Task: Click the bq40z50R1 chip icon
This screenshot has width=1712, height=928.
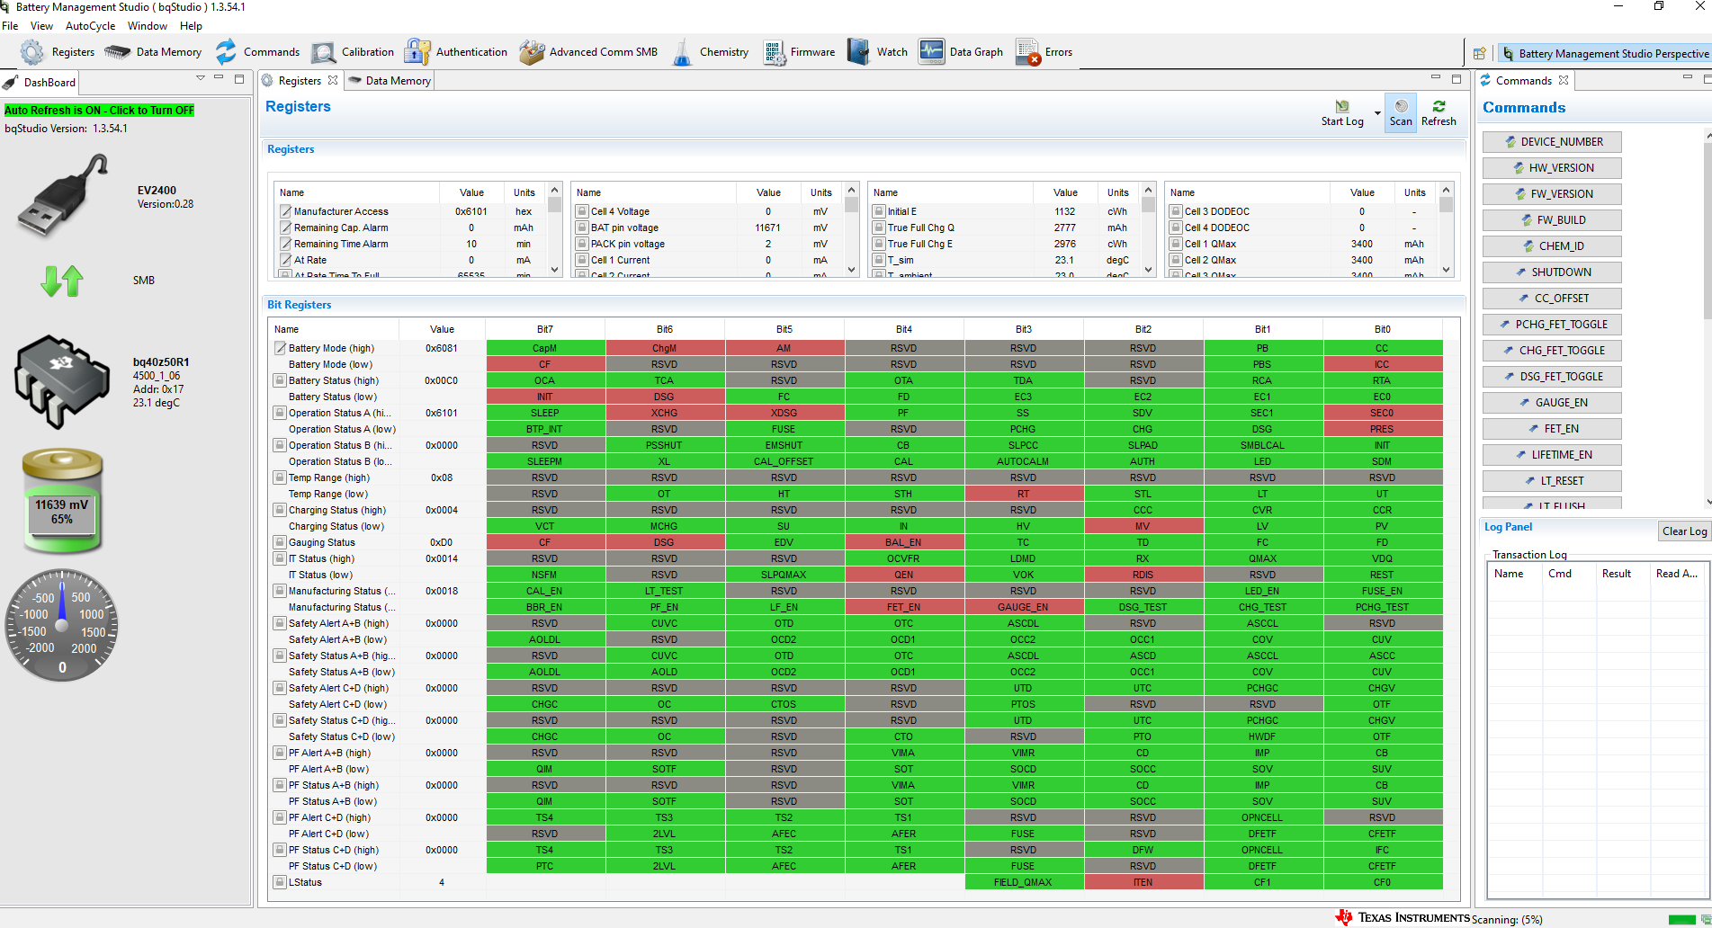Action: 62,382
